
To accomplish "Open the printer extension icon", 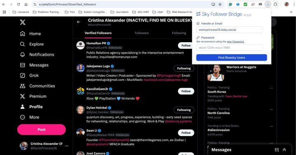I will pyautogui.click(x=260, y=4).
